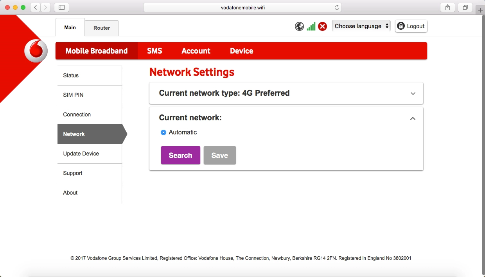Image resolution: width=485 pixels, height=277 pixels.
Task: Toggle the Safari sidebar icon
Action: [x=61, y=7]
